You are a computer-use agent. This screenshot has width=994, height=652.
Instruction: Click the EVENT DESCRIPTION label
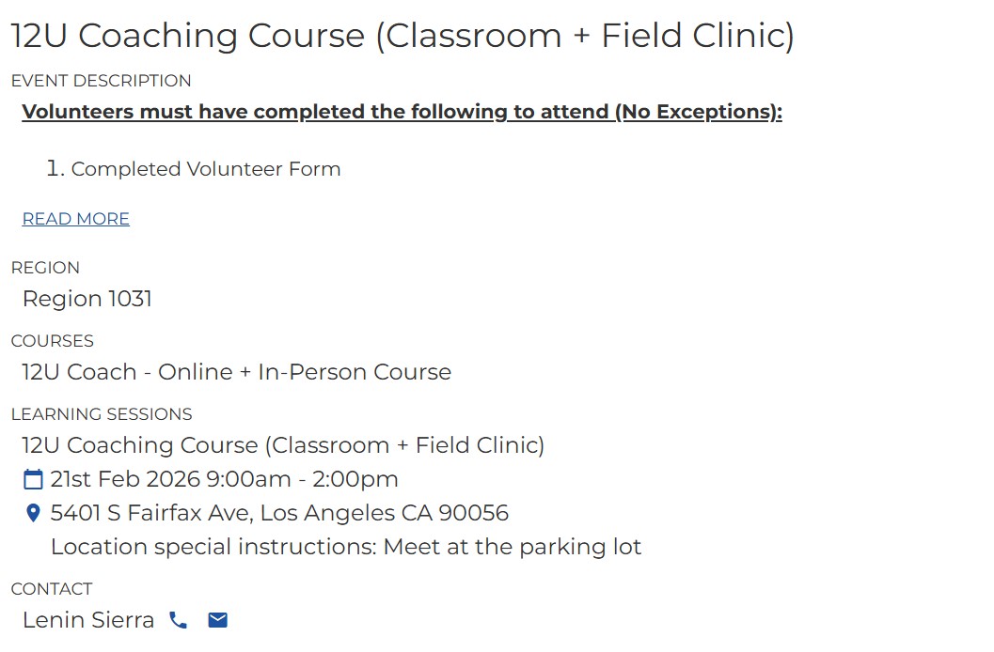coord(101,81)
